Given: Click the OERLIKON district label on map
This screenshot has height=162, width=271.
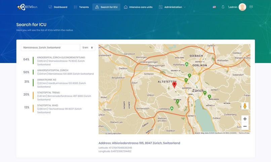Looking at the screenshot, I should [199, 65].
